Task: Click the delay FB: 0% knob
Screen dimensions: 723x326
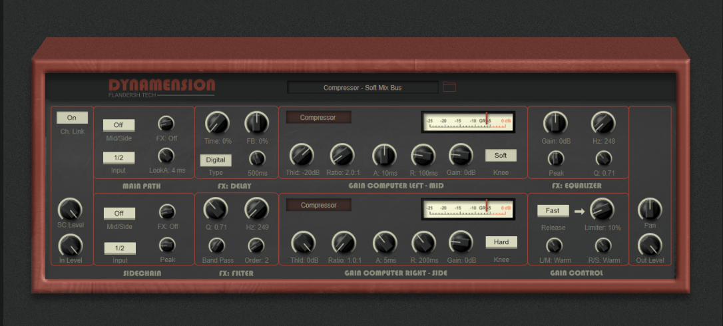Action: pyautogui.click(x=257, y=123)
